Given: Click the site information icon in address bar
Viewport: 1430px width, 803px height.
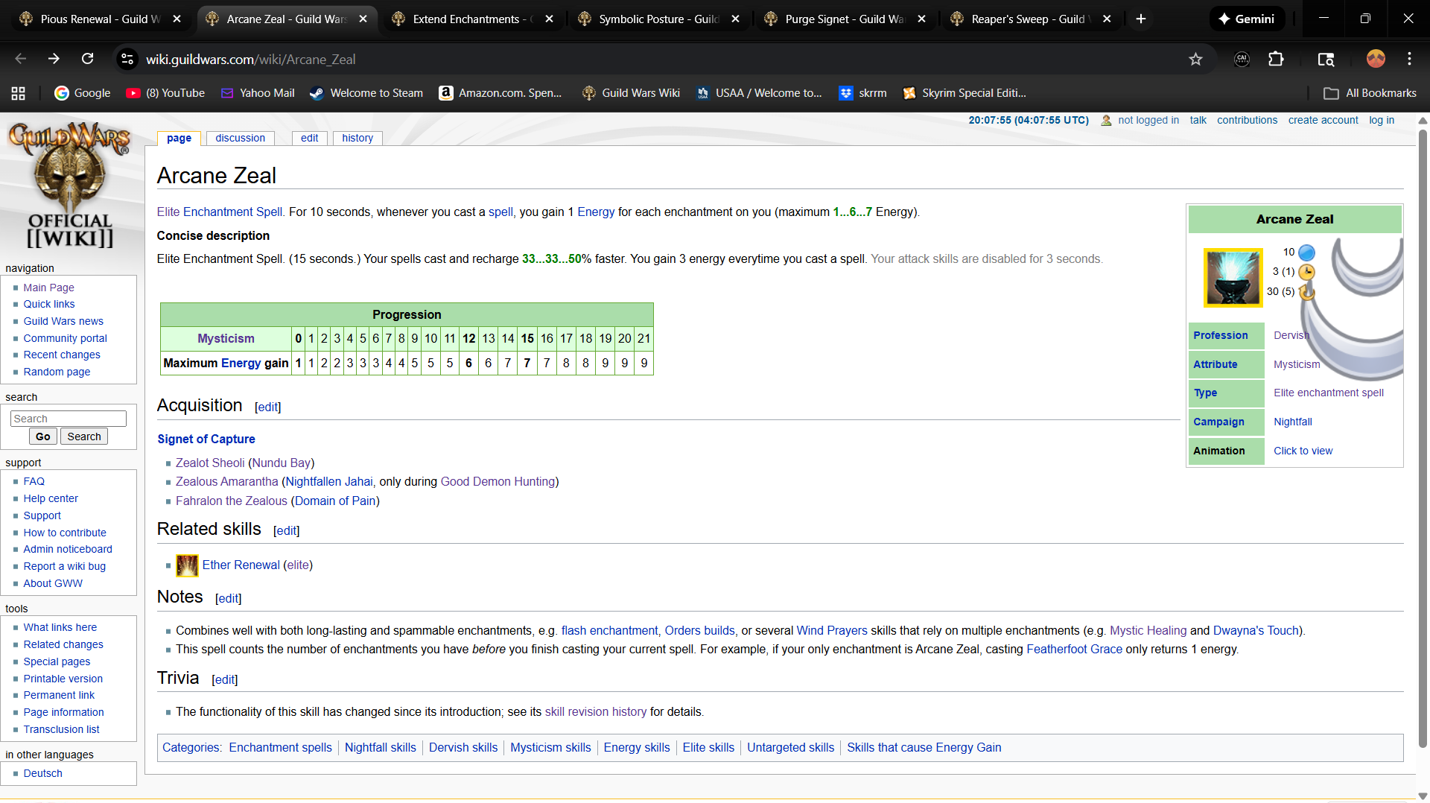Looking at the screenshot, I should tap(128, 59).
